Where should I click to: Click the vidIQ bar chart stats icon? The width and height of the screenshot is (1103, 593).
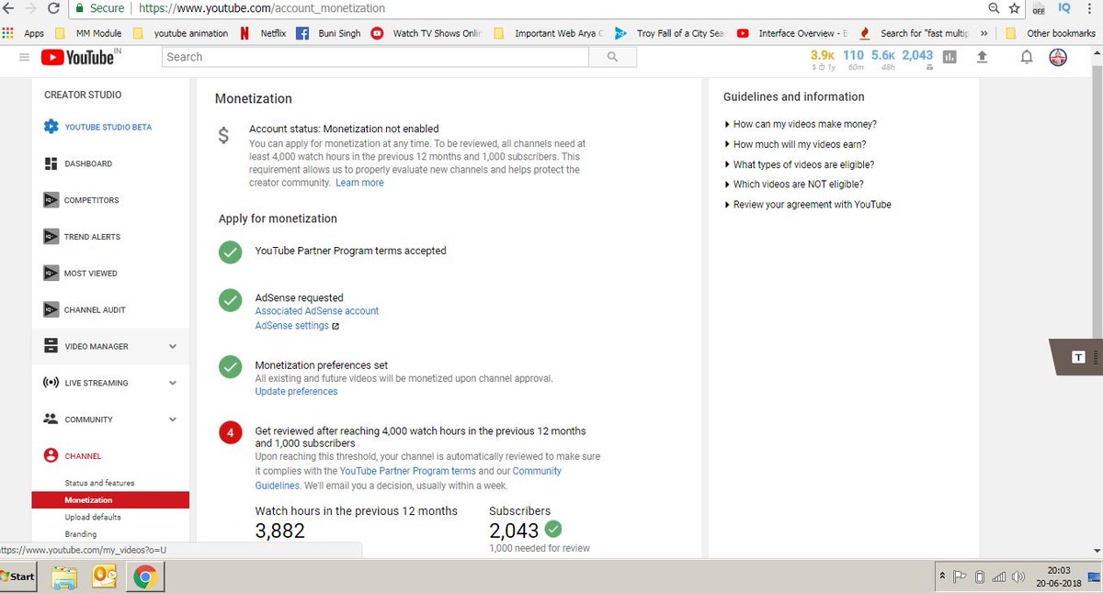pos(949,57)
